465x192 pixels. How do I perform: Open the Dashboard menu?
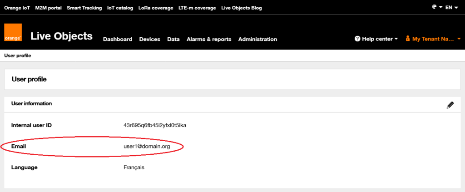(118, 39)
